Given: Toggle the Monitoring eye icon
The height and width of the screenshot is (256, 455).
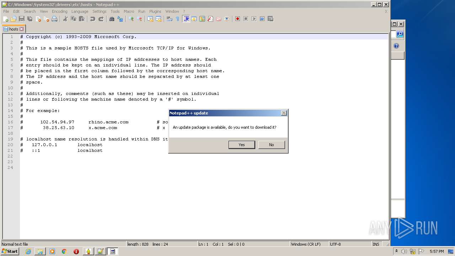Looking at the screenshot, I should 227,19.
